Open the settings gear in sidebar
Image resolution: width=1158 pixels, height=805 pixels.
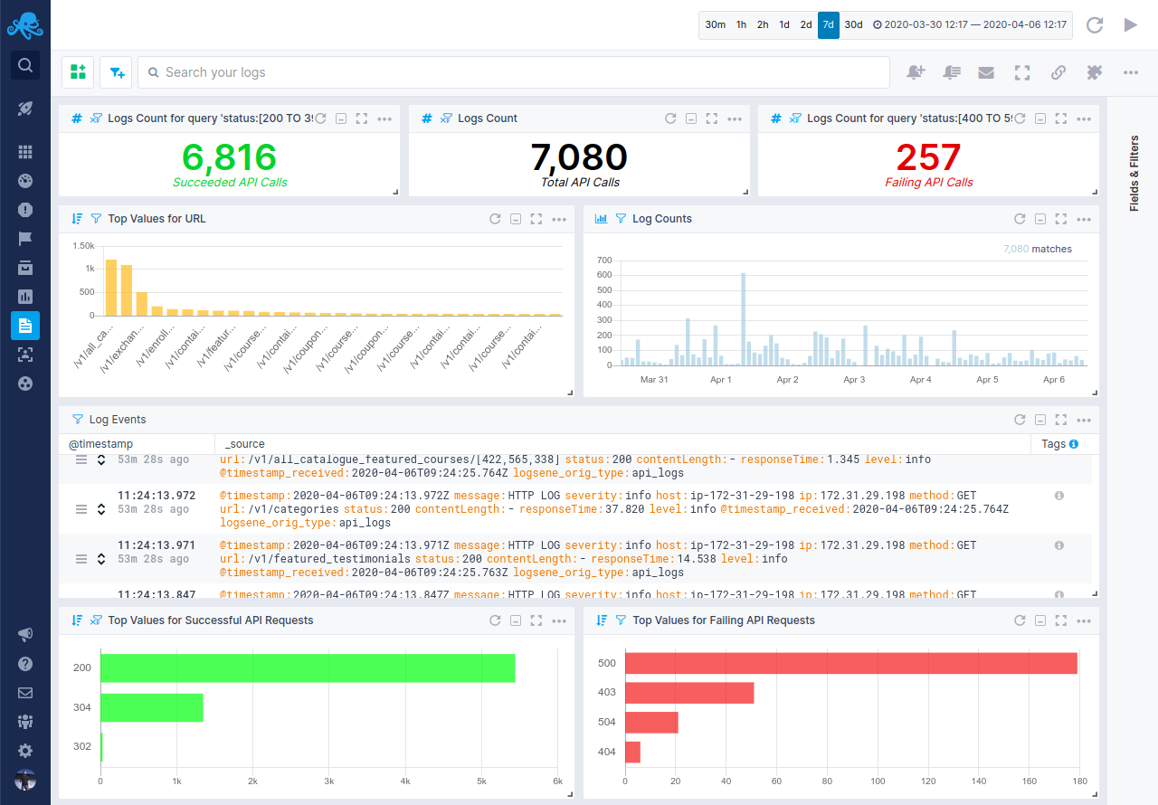[x=25, y=750]
